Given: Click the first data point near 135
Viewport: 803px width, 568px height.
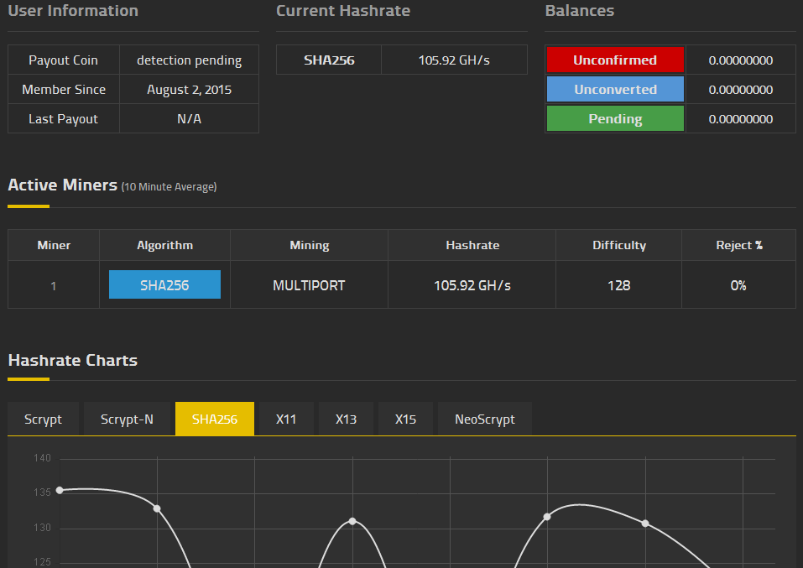Looking at the screenshot, I should pos(60,490).
